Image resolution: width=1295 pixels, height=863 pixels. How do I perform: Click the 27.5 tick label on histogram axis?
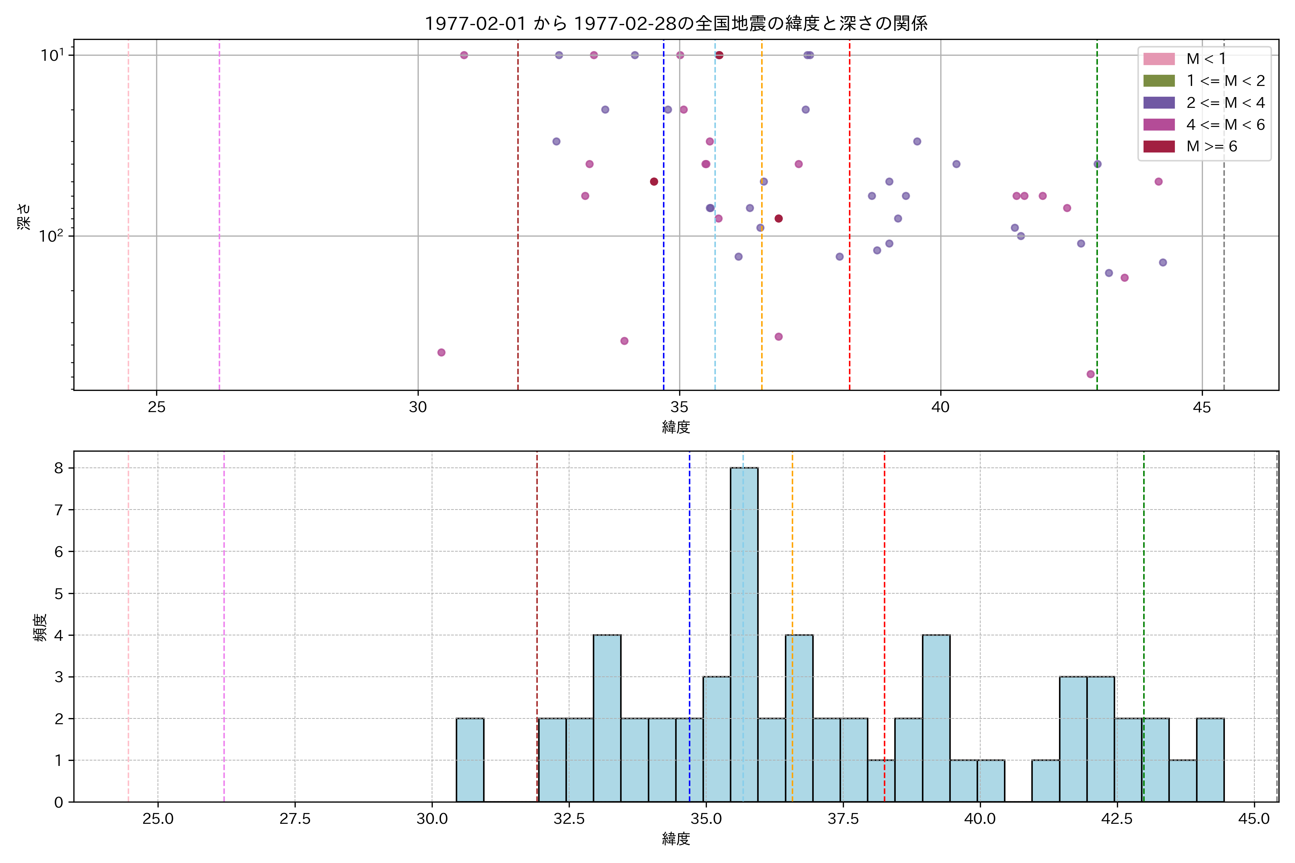295,819
